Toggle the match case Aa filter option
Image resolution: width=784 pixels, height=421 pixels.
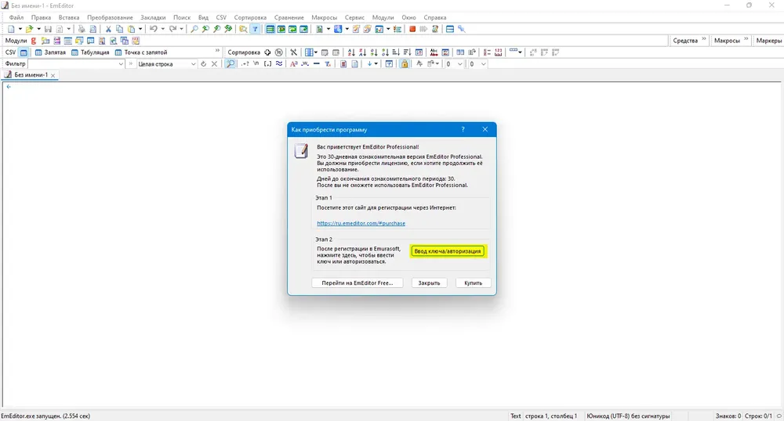293,64
